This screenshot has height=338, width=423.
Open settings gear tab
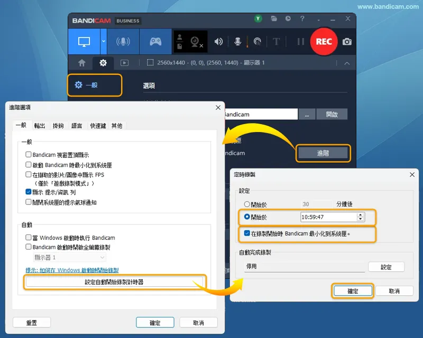[x=103, y=63]
